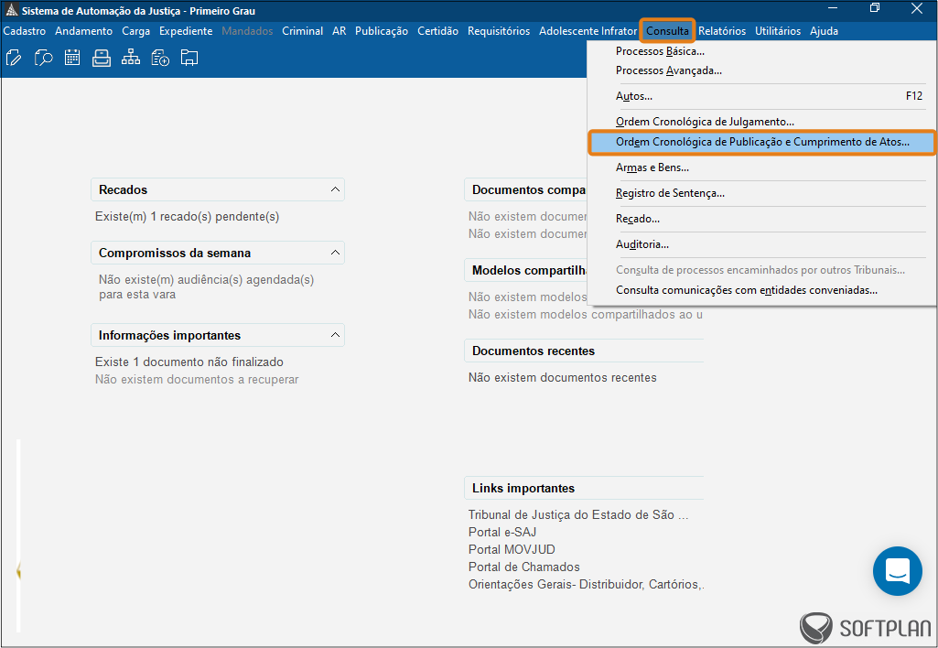Collapse the Informações importantes panel
938x648 pixels.
[335, 335]
